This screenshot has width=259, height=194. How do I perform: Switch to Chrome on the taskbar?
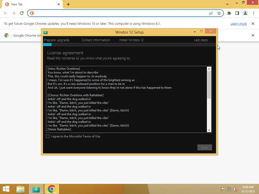tap(52, 189)
